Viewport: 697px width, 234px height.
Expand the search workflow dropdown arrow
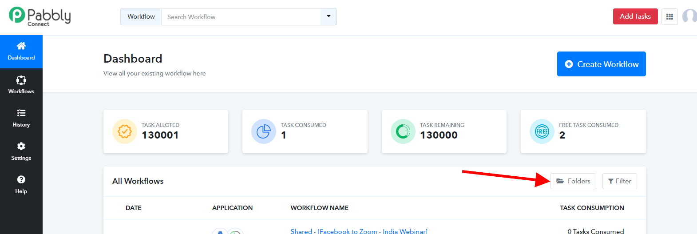click(x=329, y=17)
